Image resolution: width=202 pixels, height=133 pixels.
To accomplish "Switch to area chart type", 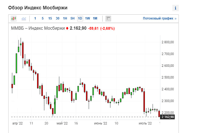I will pos(24,19).
